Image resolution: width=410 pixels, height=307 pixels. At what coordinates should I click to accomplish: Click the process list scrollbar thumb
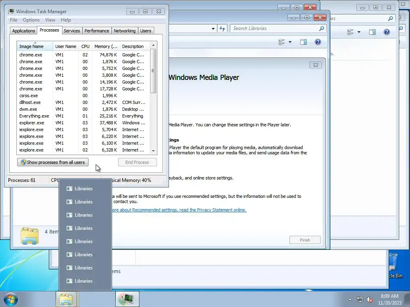153,71
